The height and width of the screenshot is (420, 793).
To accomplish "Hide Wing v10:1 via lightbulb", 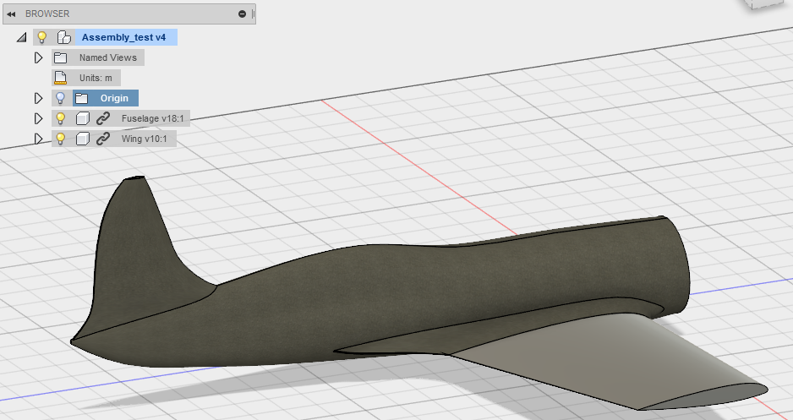I will (x=60, y=139).
